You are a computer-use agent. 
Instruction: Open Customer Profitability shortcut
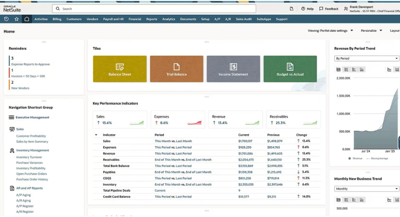coord(31,136)
